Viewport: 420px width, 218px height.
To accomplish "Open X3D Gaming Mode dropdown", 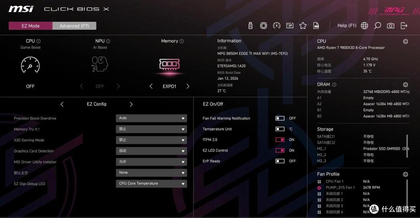I will pyautogui.click(x=151, y=140).
